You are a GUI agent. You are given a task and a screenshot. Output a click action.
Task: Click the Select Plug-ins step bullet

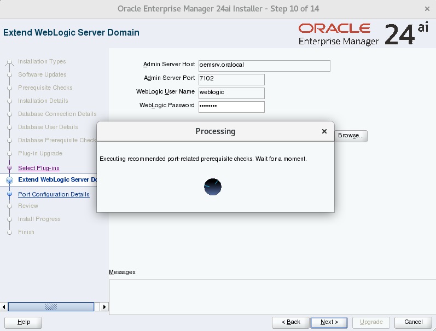click(9, 167)
